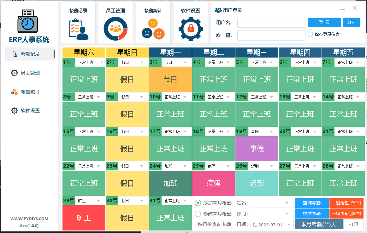Open the attendance dropdown for 19号
This screenshot has height=233, width=367.
tap(271, 131)
